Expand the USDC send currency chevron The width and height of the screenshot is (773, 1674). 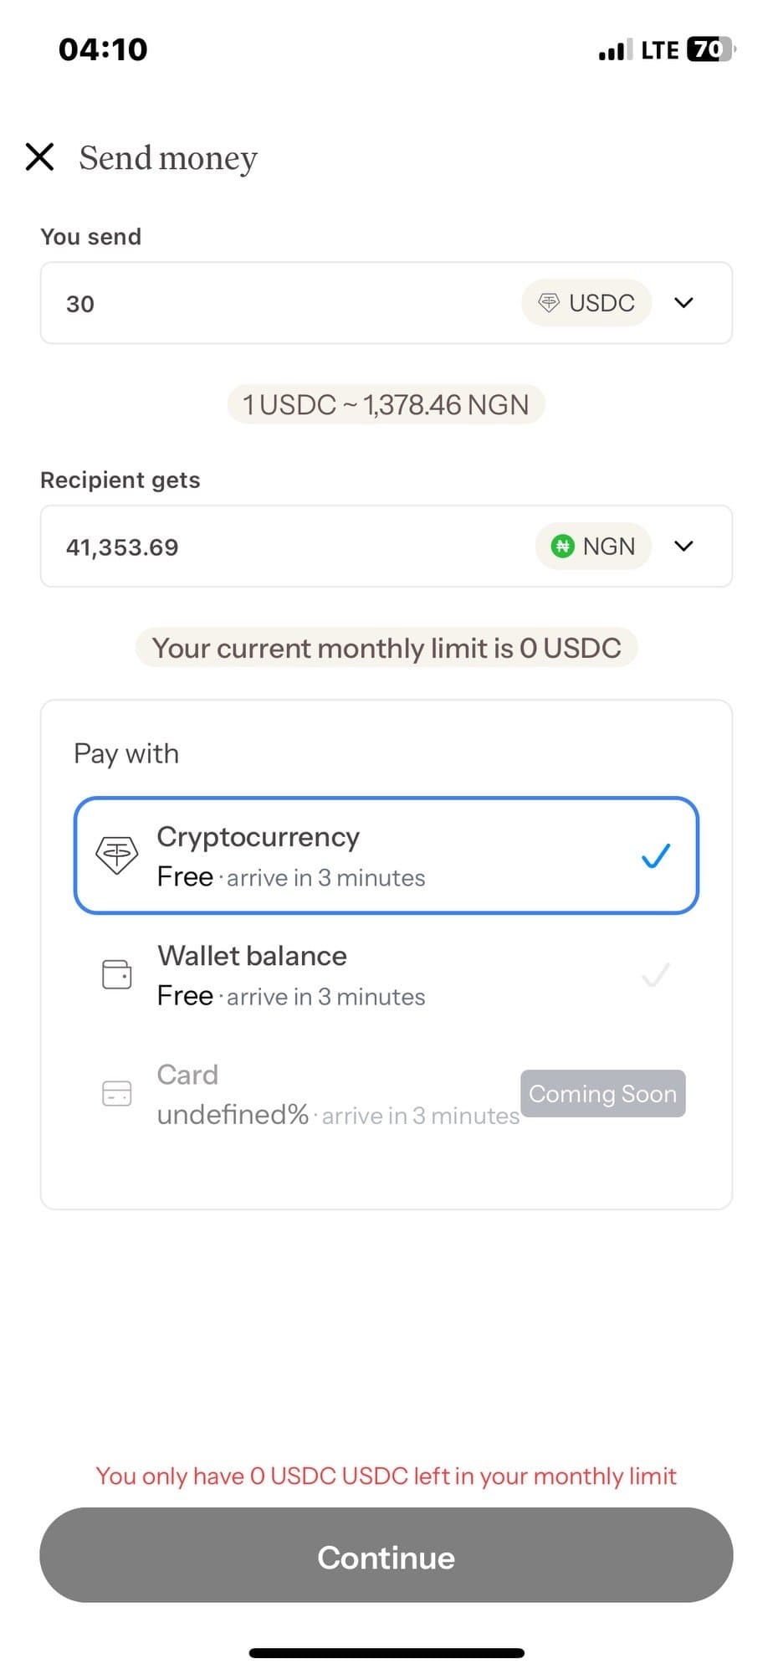pos(683,303)
